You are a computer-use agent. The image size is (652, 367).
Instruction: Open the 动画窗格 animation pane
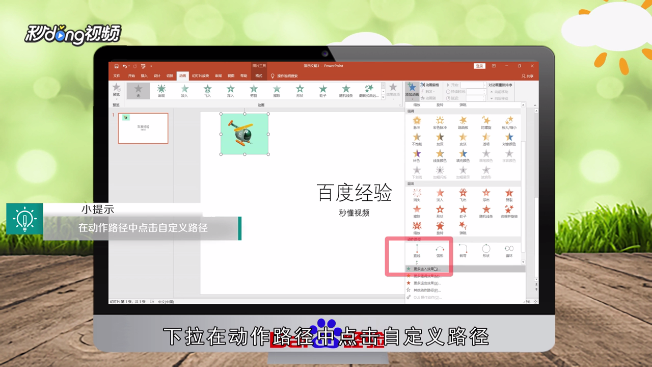[x=429, y=85]
